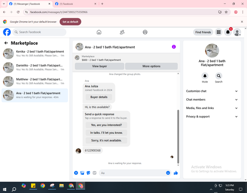
Task: Send a thumbs-up like
Action: coord(176,173)
